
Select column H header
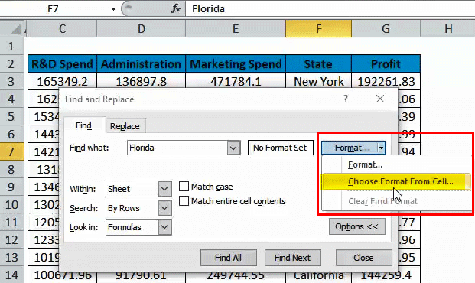pyautogui.click(x=447, y=29)
